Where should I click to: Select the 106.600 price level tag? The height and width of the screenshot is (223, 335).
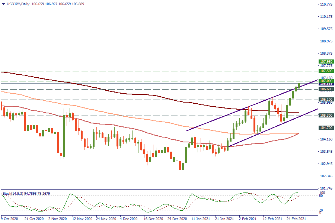pyautogui.click(x=326, y=89)
